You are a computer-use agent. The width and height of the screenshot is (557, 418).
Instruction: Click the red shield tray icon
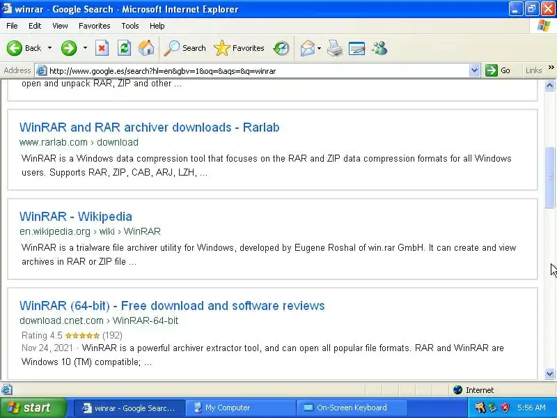coord(505,408)
